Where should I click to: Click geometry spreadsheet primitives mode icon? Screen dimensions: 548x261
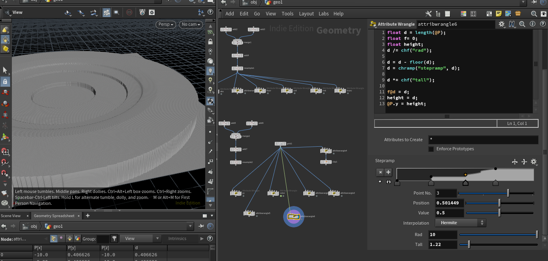pyautogui.click(x=70, y=238)
